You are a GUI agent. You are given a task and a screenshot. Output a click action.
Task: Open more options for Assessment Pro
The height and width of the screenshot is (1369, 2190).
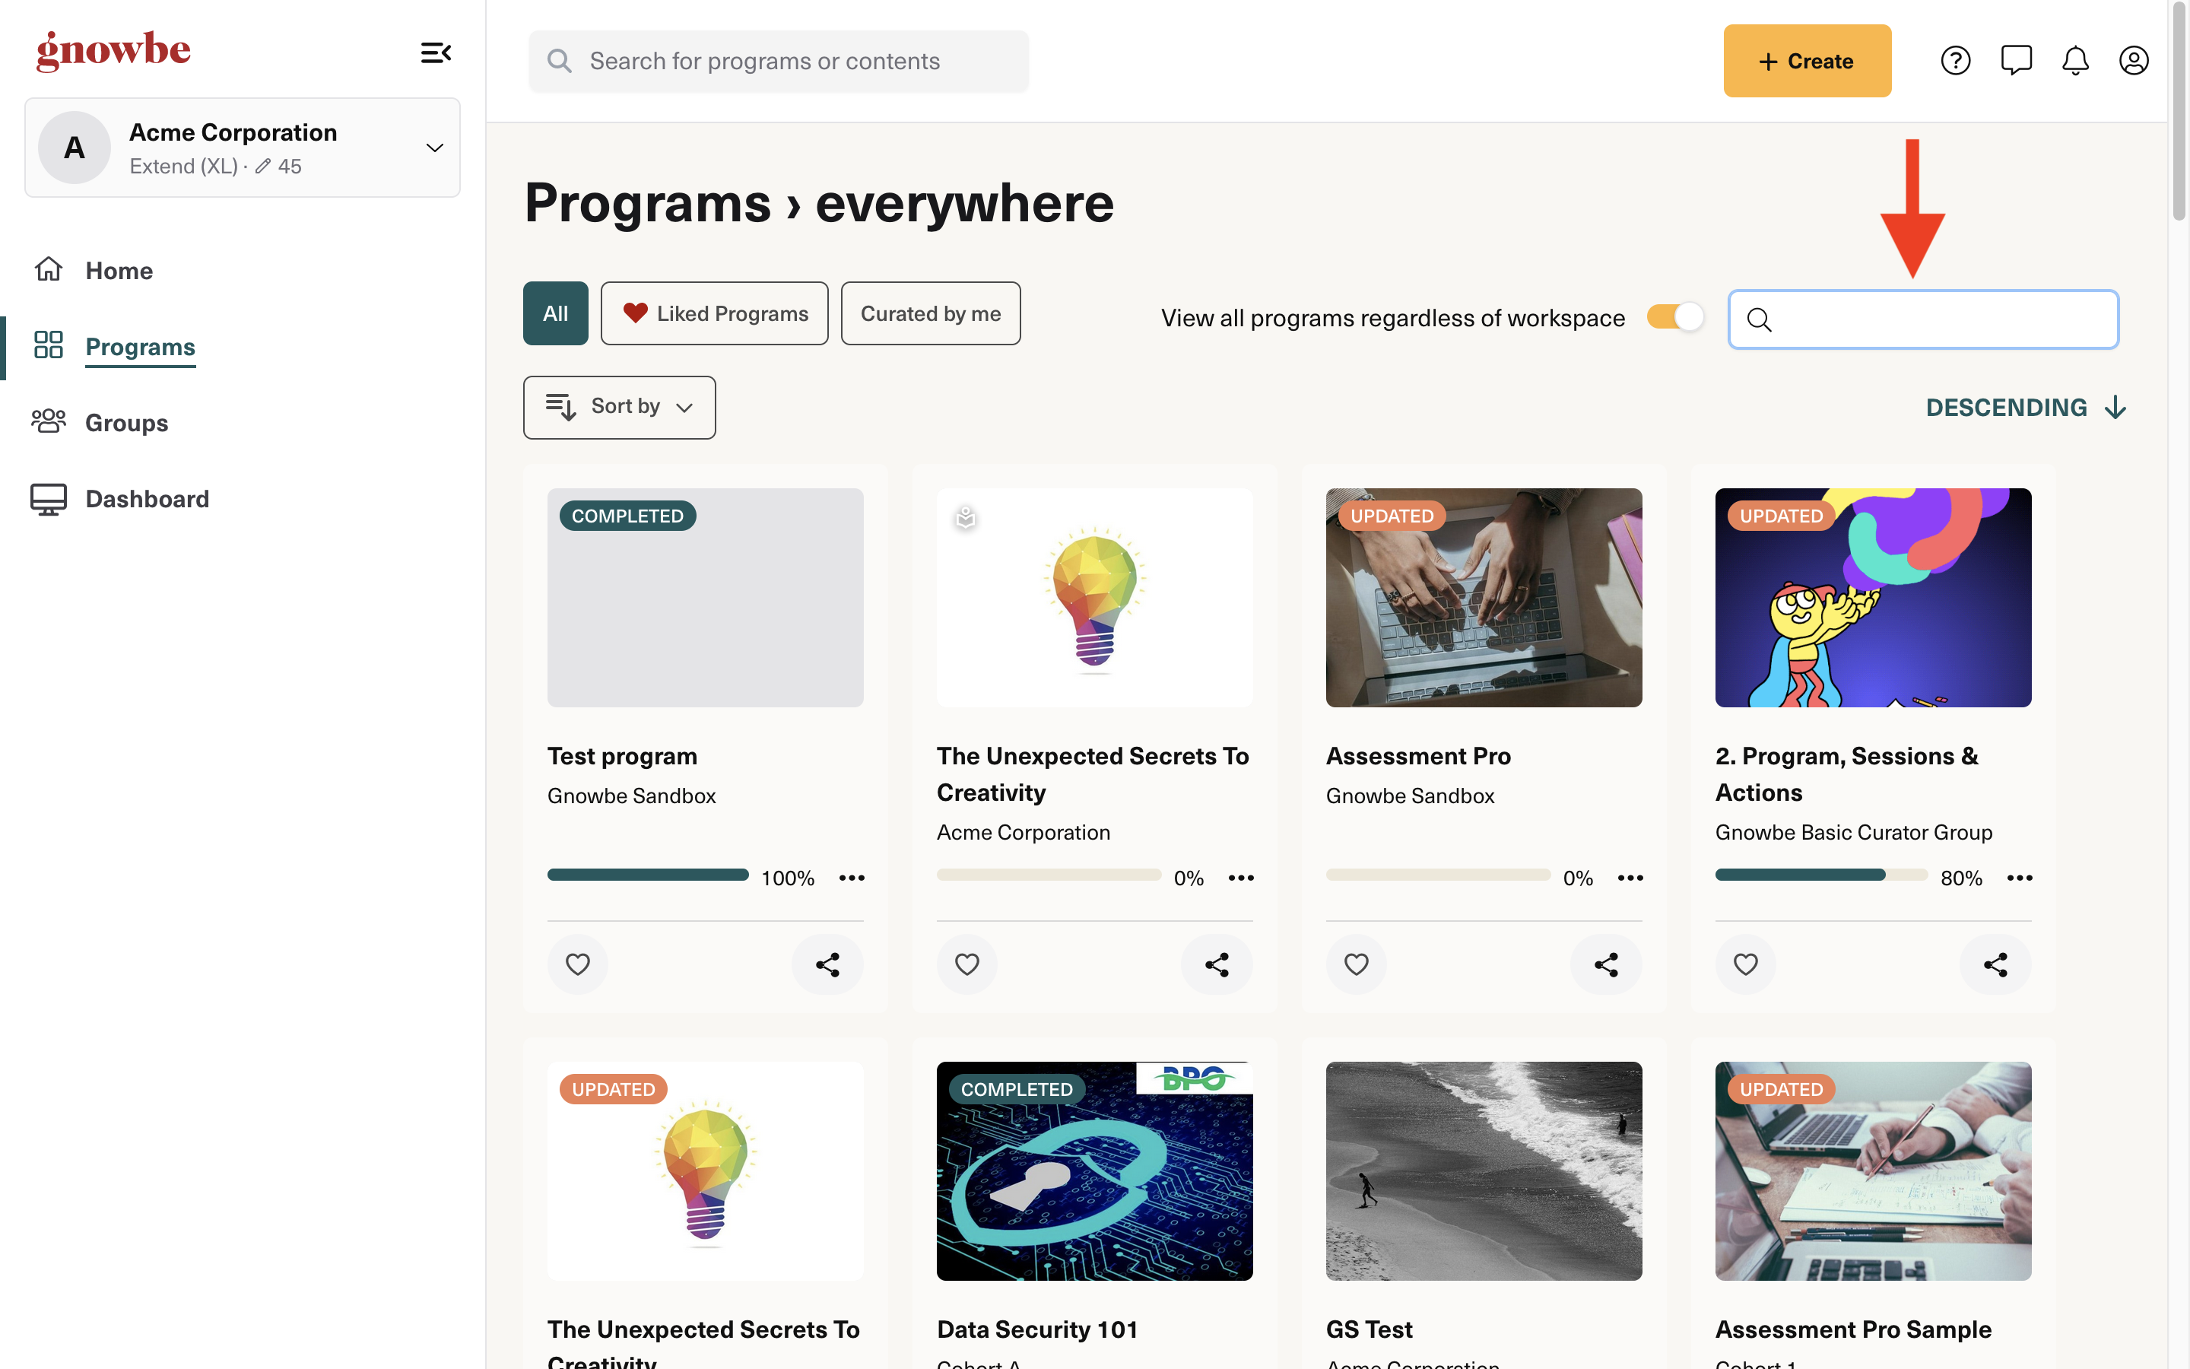click(x=1630, y=878)
